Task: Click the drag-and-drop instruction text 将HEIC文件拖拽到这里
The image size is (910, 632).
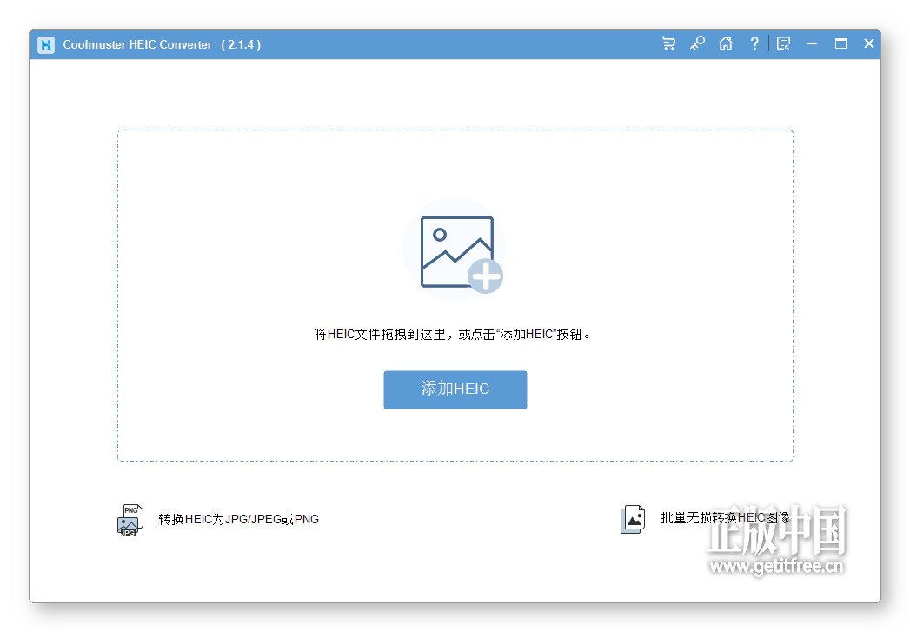Action: coord(380,335)
